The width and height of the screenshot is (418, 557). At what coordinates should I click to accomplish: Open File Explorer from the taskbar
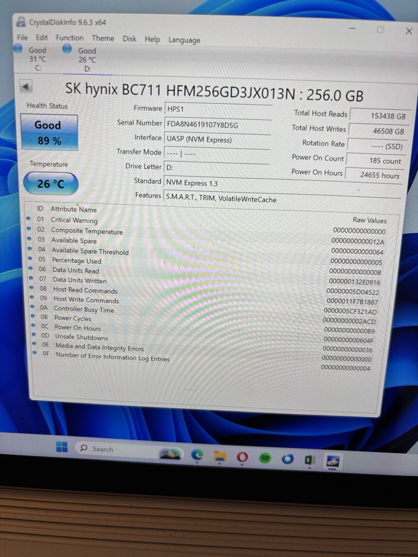point(220,456)
